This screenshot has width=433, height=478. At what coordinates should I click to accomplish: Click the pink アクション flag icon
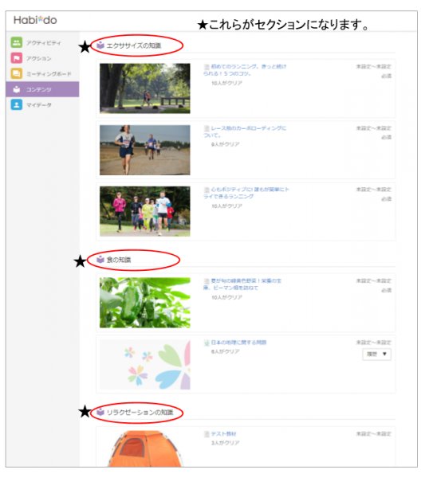click(17, 58)
